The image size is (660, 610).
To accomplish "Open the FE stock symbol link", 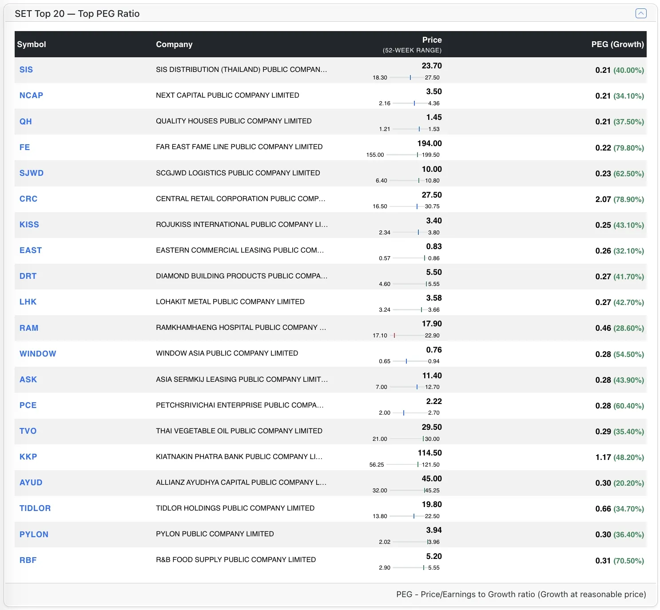I will (x=25, y=147).
